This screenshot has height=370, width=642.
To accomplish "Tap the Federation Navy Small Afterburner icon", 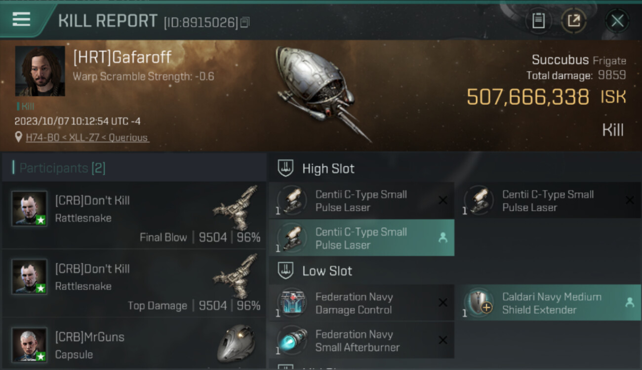I will pyautogui.click(x=292, y=340).
